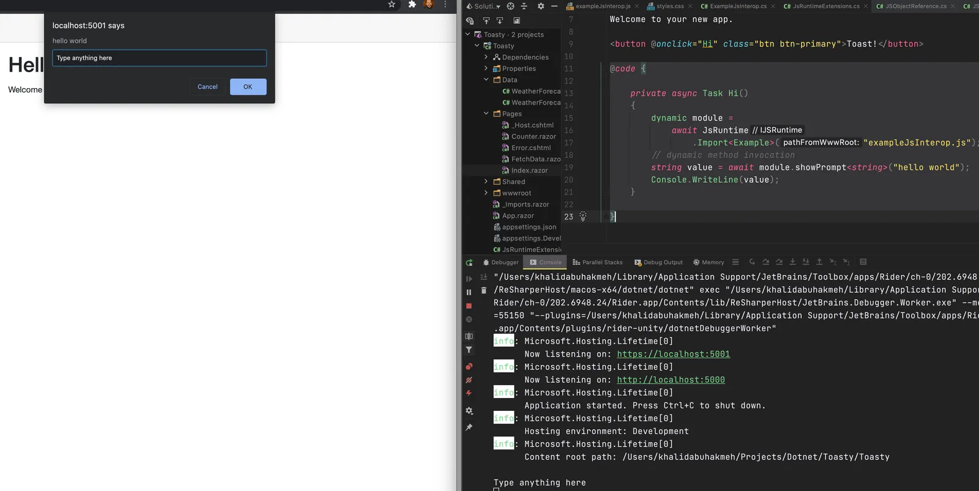This screenshot has height=491, width=979.
Task: Clear console output with trash icon
Action: [484, 290]
